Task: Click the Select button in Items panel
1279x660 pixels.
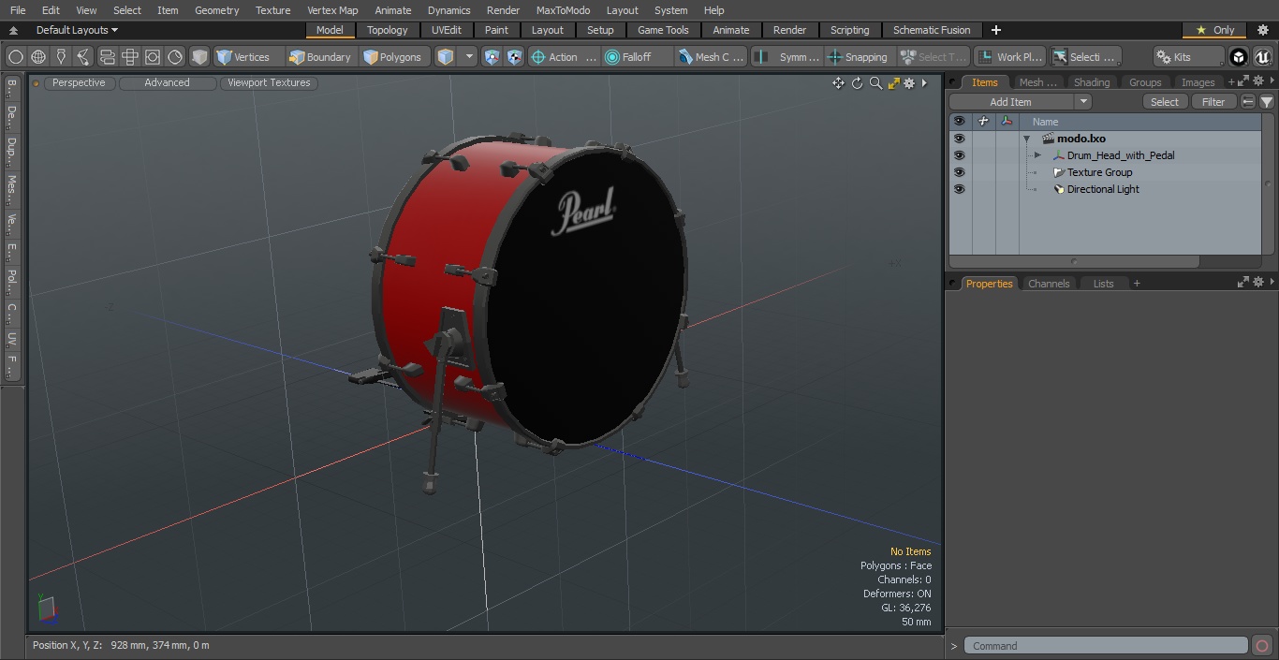Action: coord(1165,102)
